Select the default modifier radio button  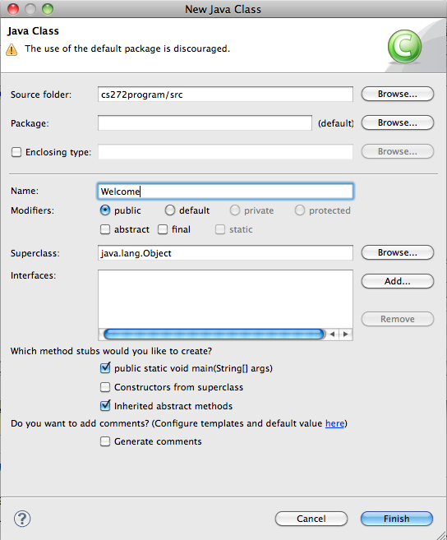tap(170, 210)
